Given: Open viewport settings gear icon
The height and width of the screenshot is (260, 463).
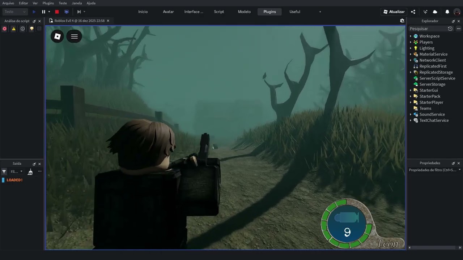Looking at the screenshot, I should tap(402, 21).
